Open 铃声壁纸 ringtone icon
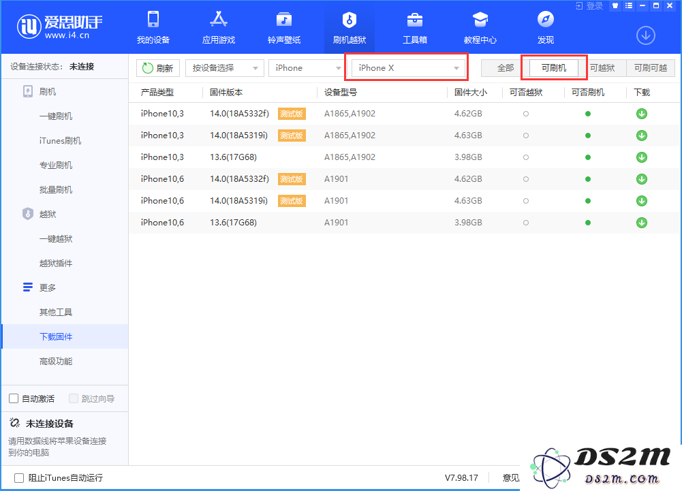 (x=284, y=20)
